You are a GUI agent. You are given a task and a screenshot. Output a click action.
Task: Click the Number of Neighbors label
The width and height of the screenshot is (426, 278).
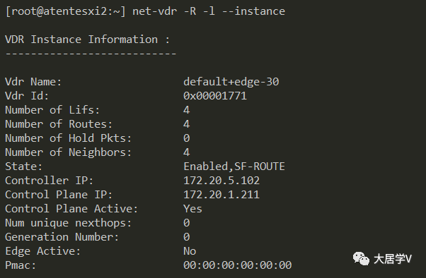point(68,152)
